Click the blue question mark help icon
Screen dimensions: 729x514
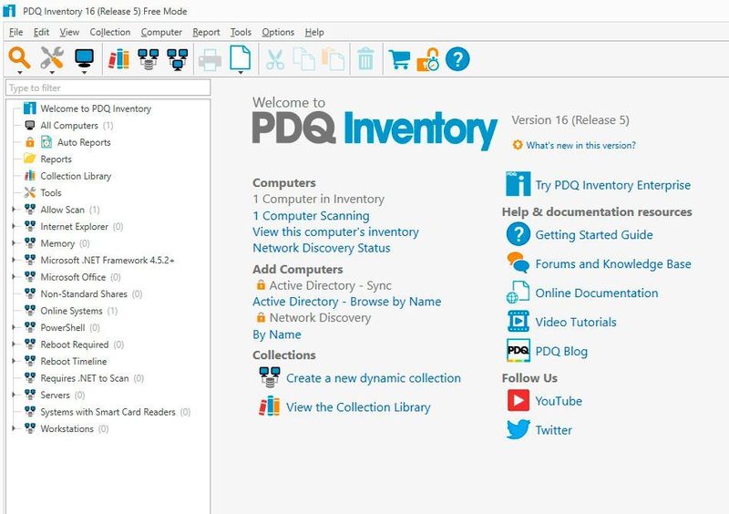coord(458,59)
